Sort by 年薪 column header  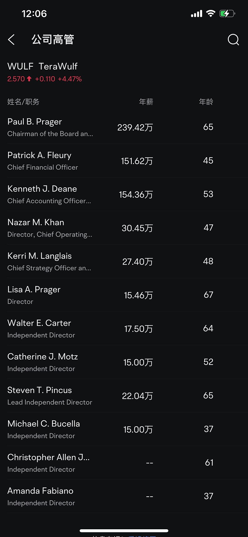[x=146, y=102]
